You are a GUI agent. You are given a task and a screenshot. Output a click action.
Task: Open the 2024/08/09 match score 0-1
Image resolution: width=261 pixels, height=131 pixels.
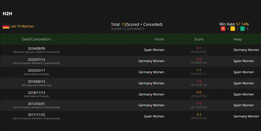[x=199, y=48]
